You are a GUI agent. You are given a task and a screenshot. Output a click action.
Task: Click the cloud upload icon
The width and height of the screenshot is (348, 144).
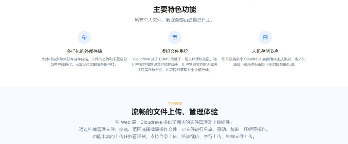point(84,37)
